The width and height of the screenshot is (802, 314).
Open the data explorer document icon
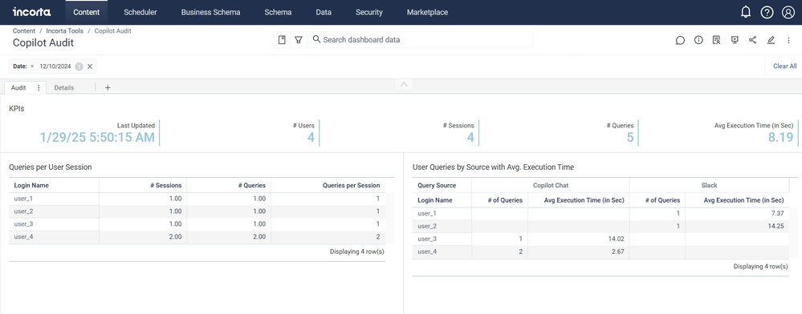click(717, 40)
